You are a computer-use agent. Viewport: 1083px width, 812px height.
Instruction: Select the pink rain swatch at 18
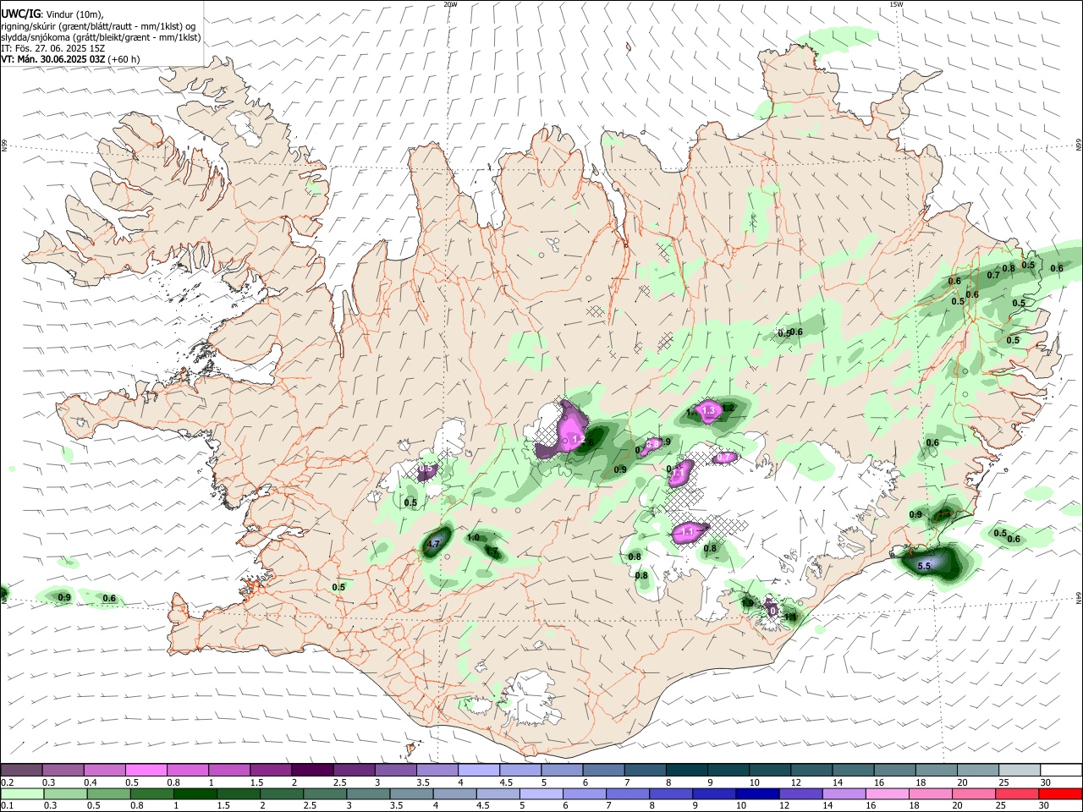pos(931,793)
